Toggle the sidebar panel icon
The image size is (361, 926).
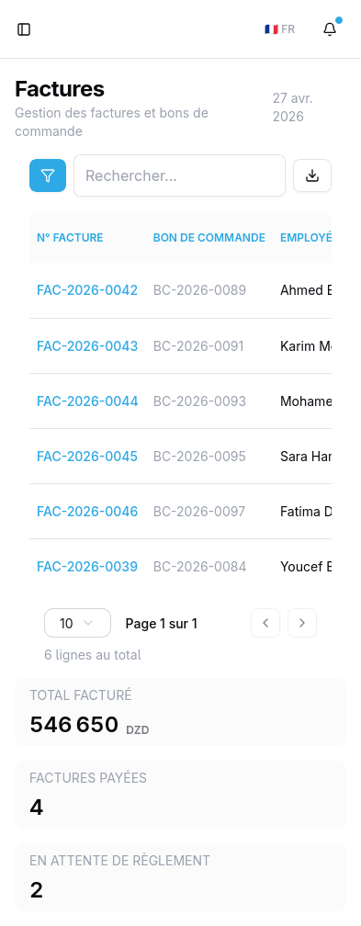pos(24,29)
